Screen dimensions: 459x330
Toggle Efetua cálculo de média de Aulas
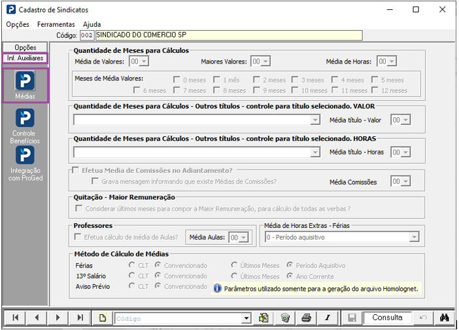coord(78,237)
